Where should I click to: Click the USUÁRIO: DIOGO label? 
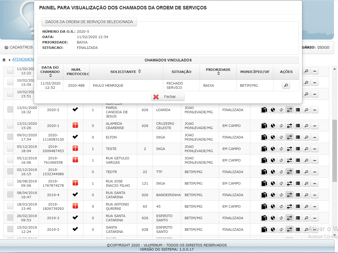coord(315,47)
